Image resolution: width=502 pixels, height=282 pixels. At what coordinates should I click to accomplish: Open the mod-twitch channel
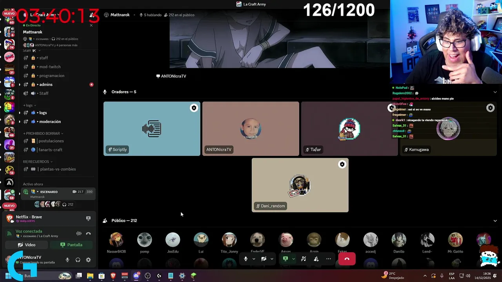[x=58, y=67]
